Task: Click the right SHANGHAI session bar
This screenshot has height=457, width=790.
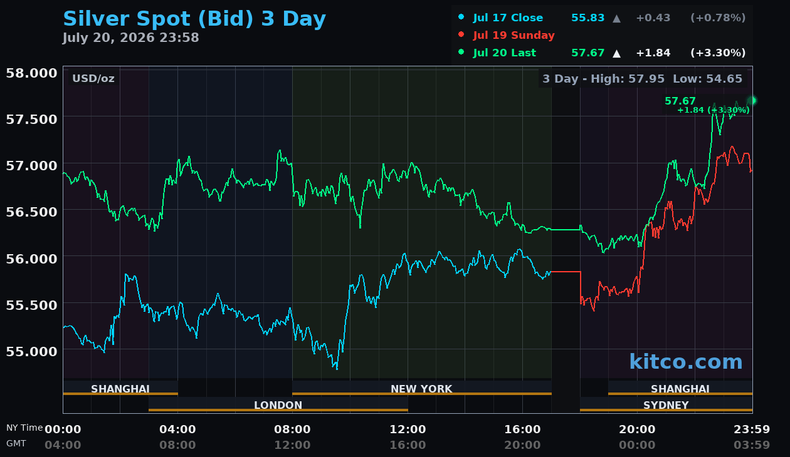Action: tap(680, 388)
